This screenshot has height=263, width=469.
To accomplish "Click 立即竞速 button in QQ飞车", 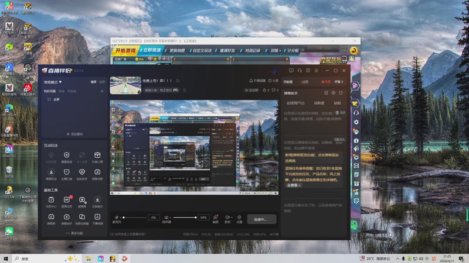I will 152,50.
